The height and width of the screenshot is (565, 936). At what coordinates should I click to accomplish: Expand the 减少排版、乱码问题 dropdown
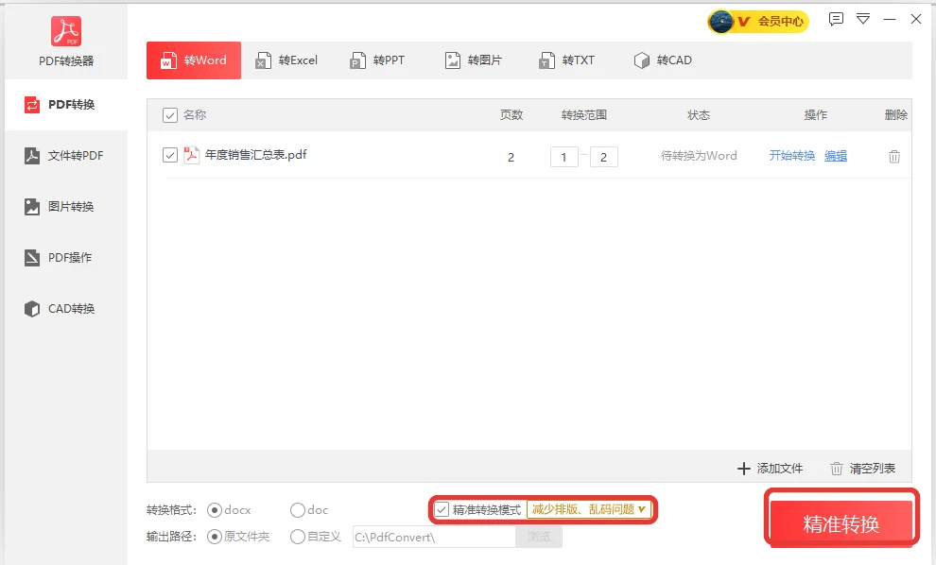[589, 509]
